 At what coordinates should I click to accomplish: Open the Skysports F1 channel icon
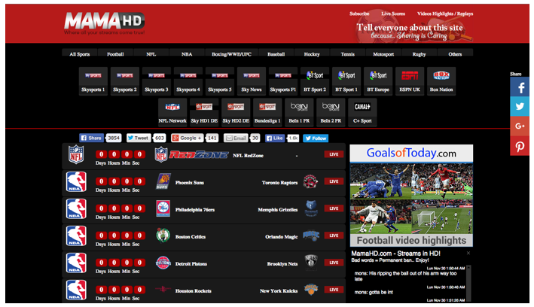click(283, 81)
